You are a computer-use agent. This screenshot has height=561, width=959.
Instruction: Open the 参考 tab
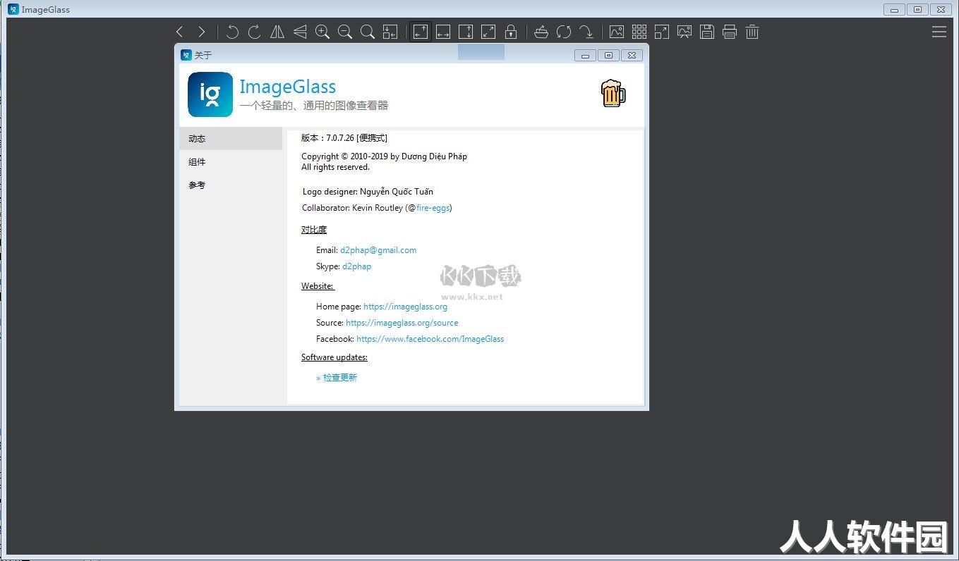[x=231, y=185]
